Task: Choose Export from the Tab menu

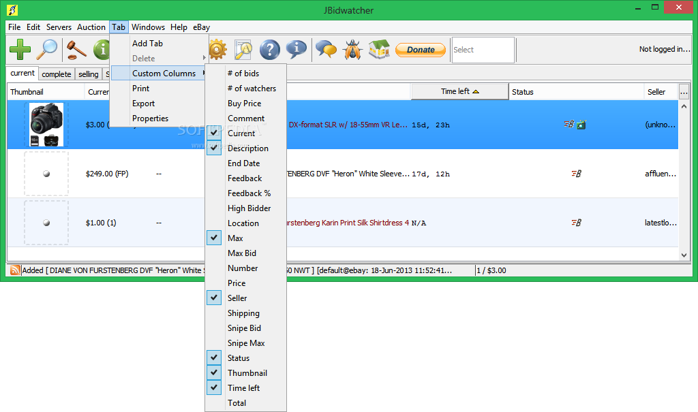Action: pyautogui.click(x=159, y=104)
